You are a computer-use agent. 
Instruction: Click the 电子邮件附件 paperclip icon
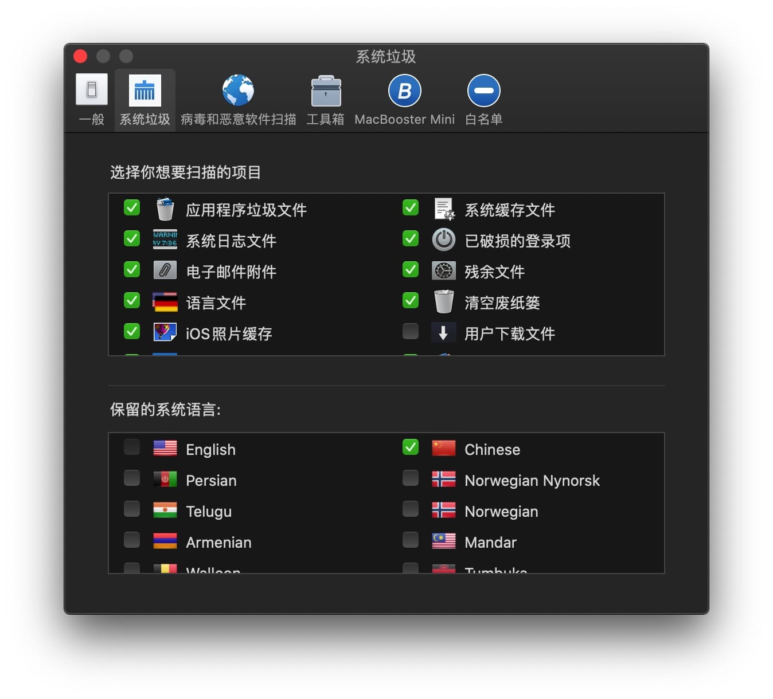[165, 270]
